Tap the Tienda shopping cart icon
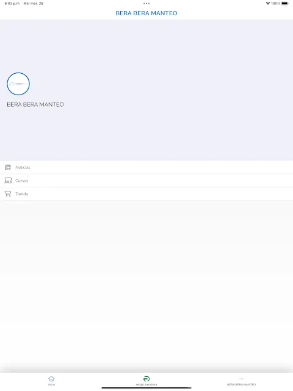Screen dimensions: 293x391 point(8,194)
